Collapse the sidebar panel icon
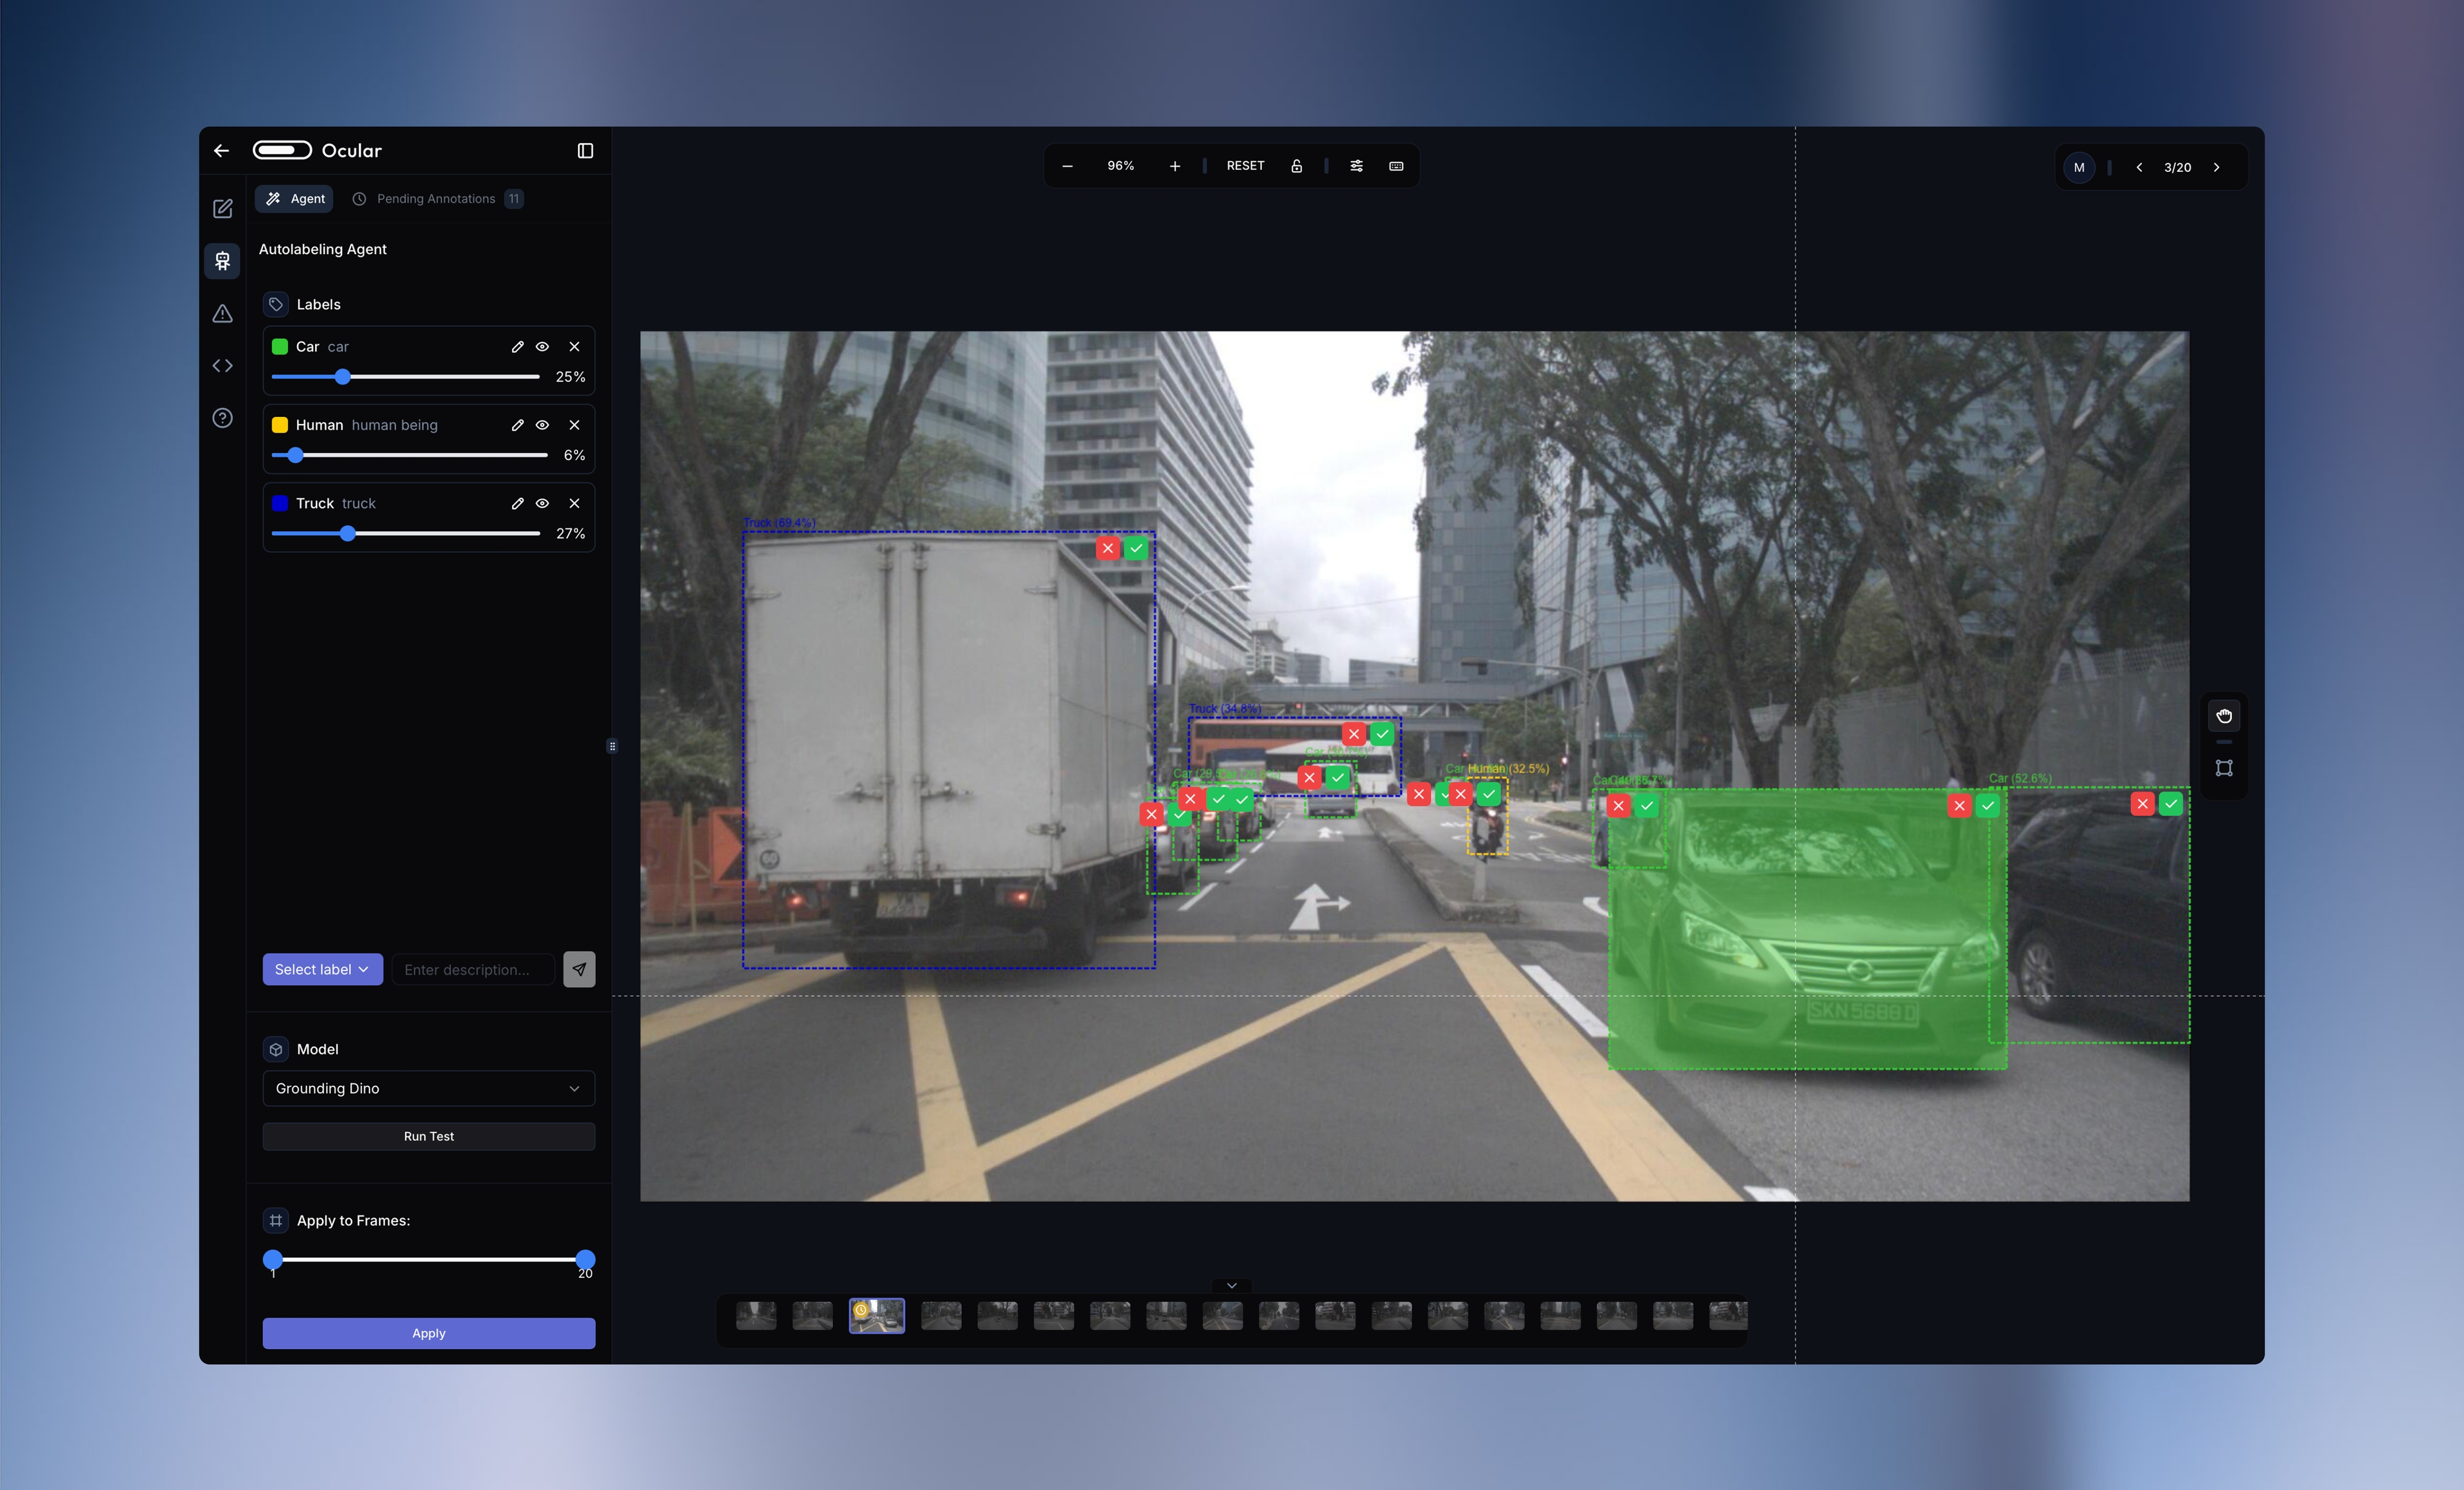The image size is (2464, 1490). (585, 151)
